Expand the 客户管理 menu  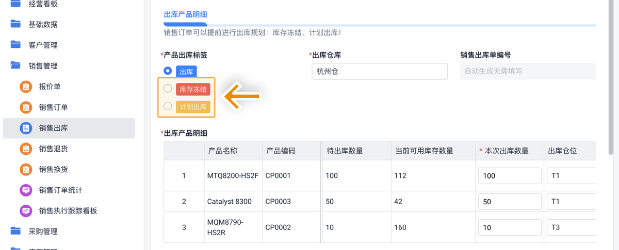coord(43,45)
